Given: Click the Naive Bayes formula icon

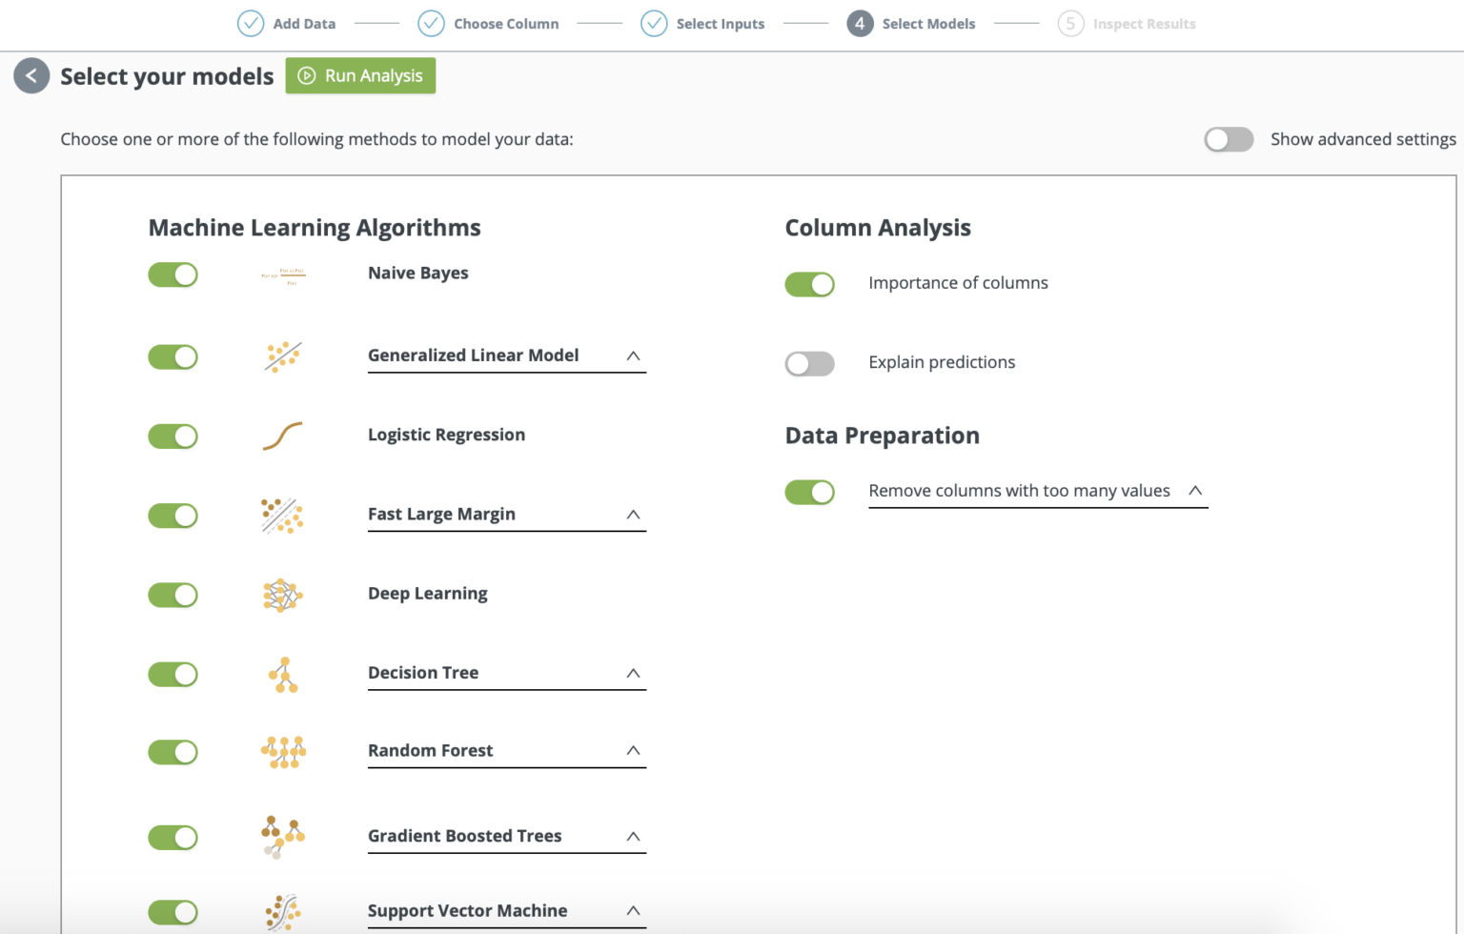Looking at the screenshot, I should 283,276.
